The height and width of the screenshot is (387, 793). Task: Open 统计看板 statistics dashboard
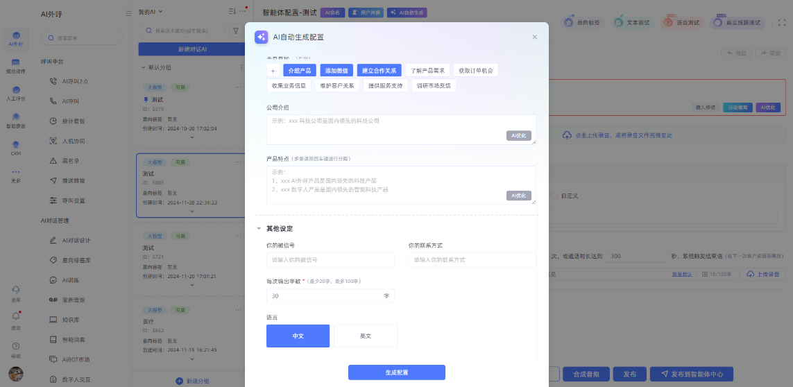(74, 121)
